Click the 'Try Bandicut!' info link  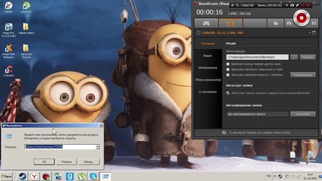260,133
